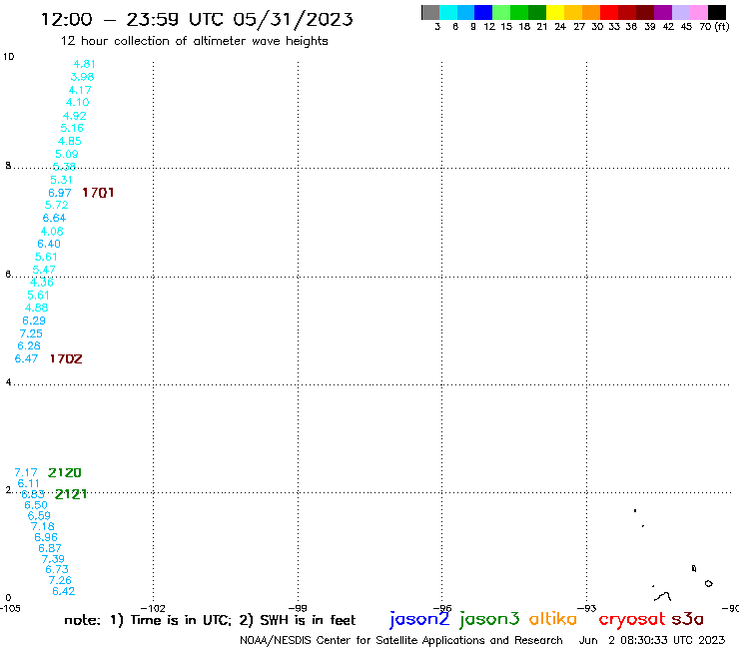739x649 pixels.
Task: Click the timestamp 'Jun 2 08:30:33 UTC 2023'
Action: tap(652, 640)
